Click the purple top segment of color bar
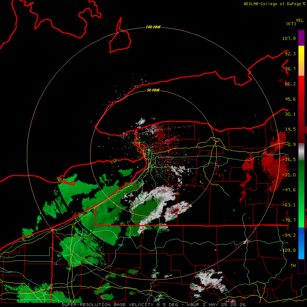The height and width of the screenshot is (307, 307). coord(301,38)
